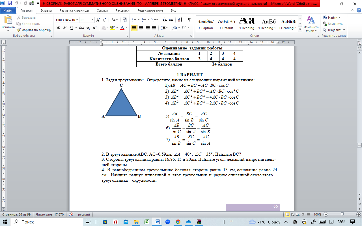Click the zoom in plus button
362x226 pixels.
pyautogui.click(x=359, y=214)
